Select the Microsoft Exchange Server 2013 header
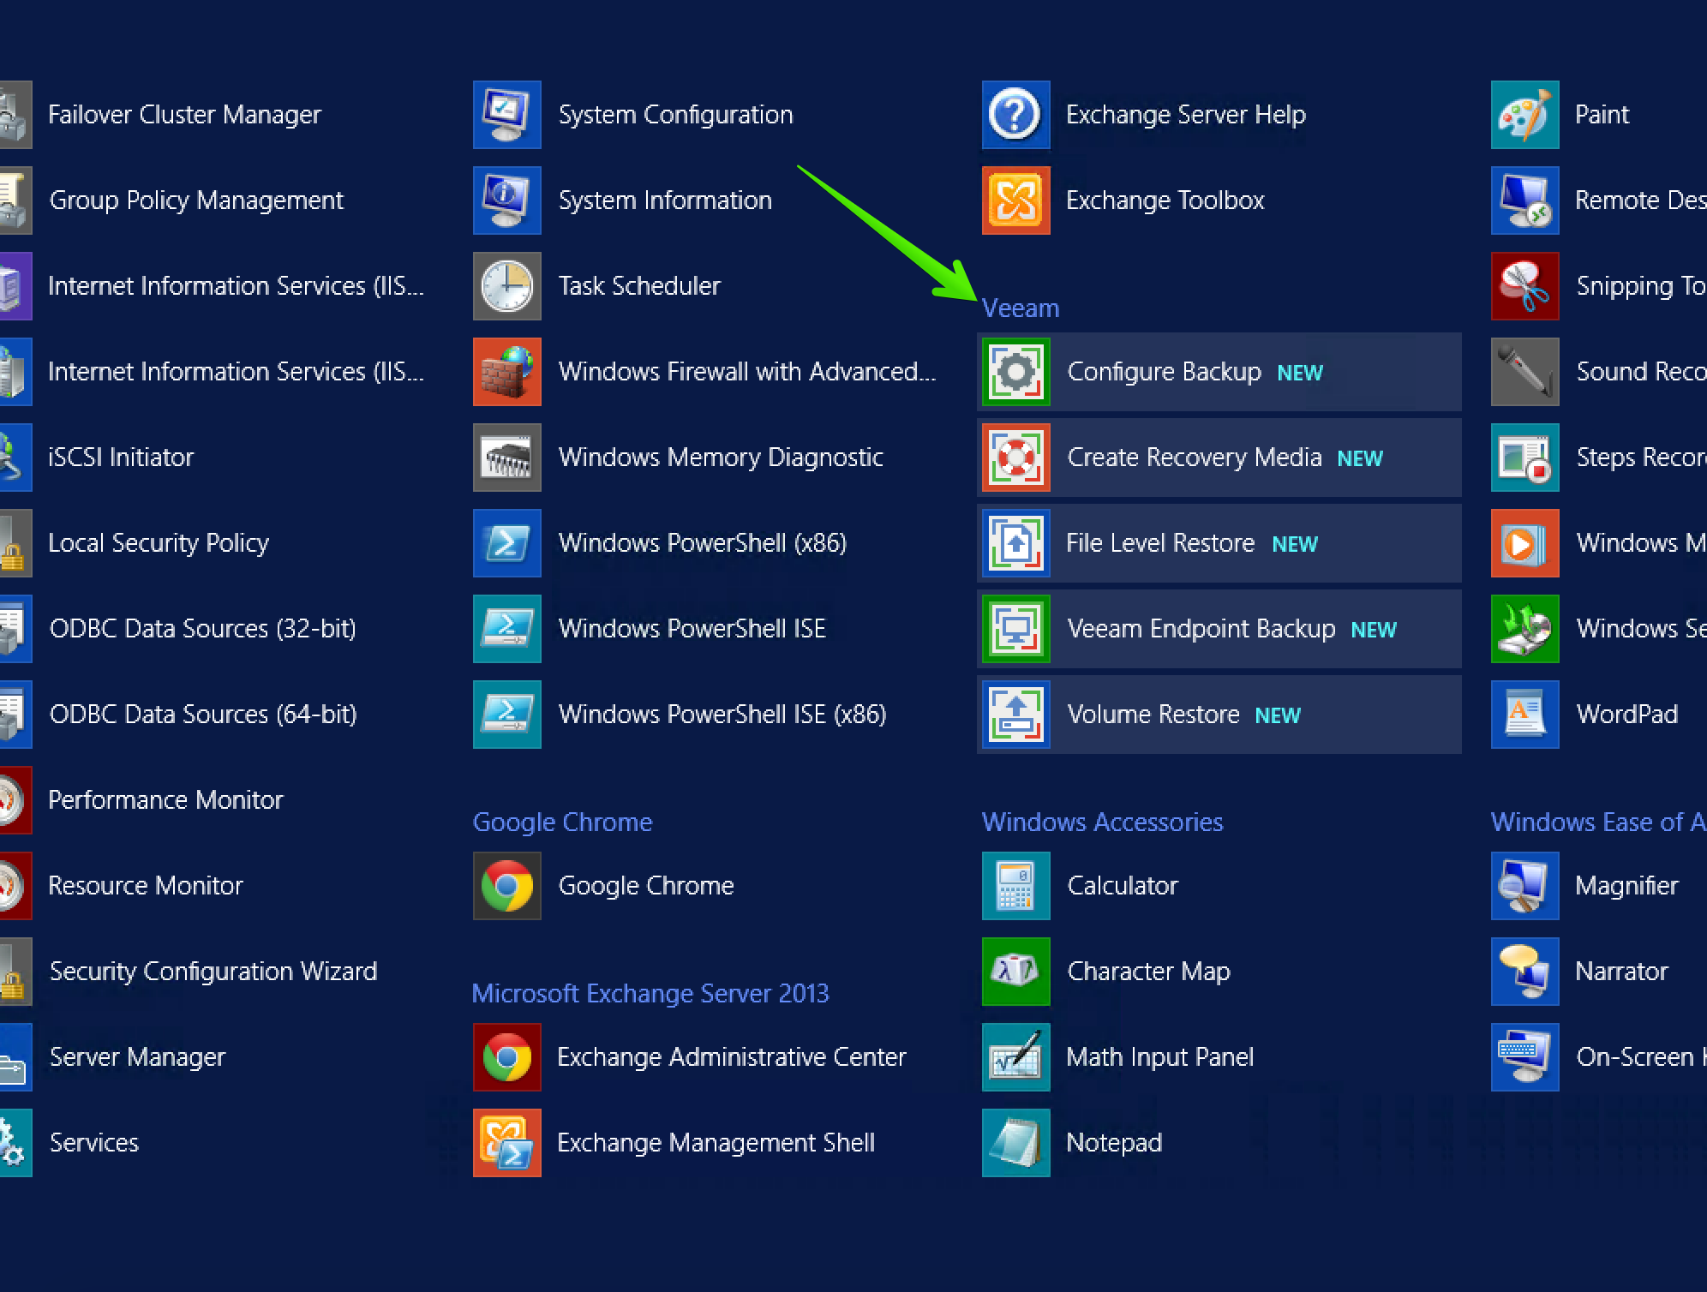1707x1292 pixels. (650, 994)
